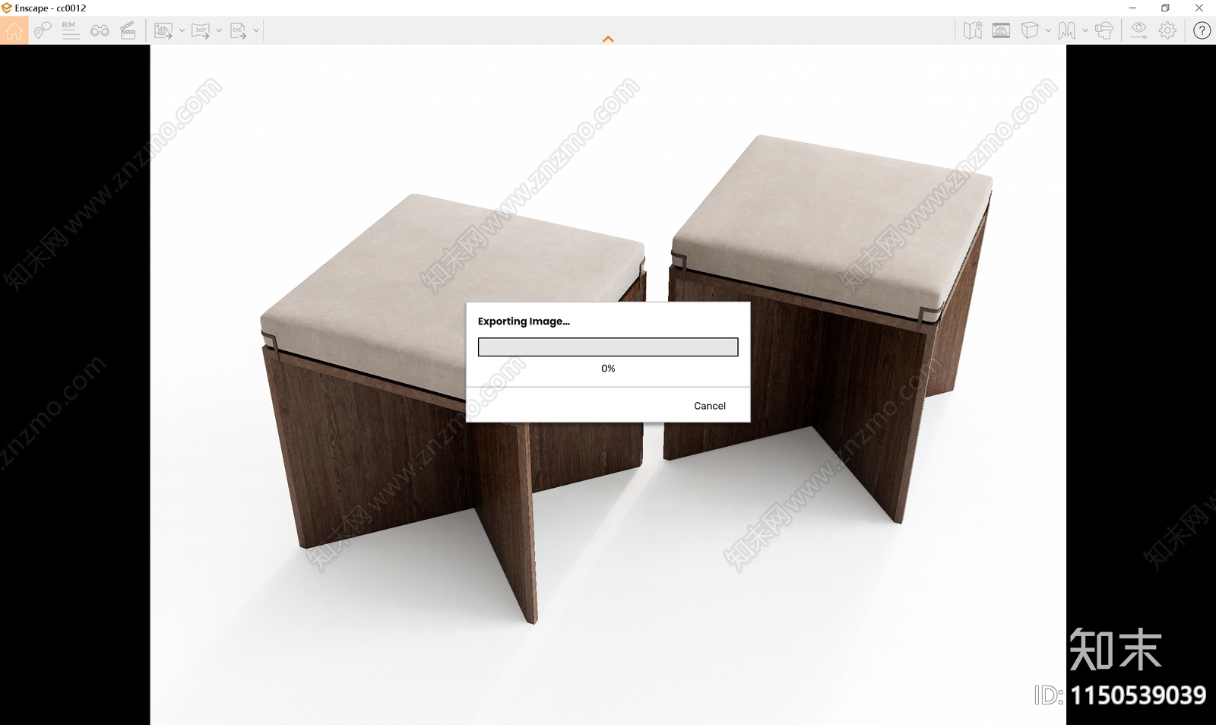This screenshot has height=725, width=1216.
Task: Toggle the safe frame icon
Action: pos(1001,30)
